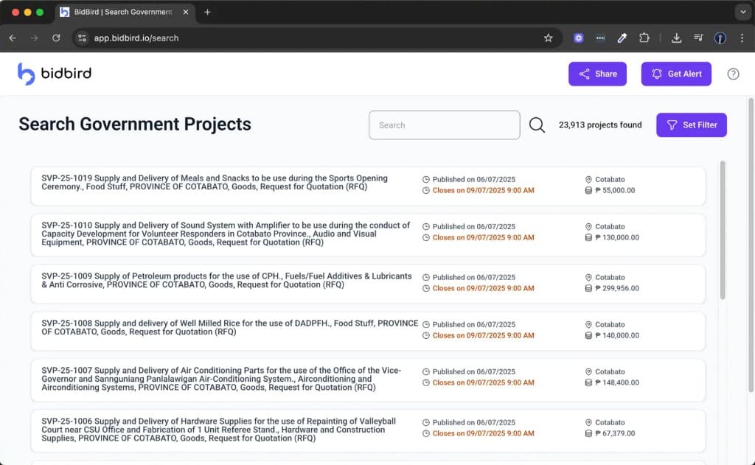
Task: Click the budget icon beside ₱55,000.00
Action: 588,190
